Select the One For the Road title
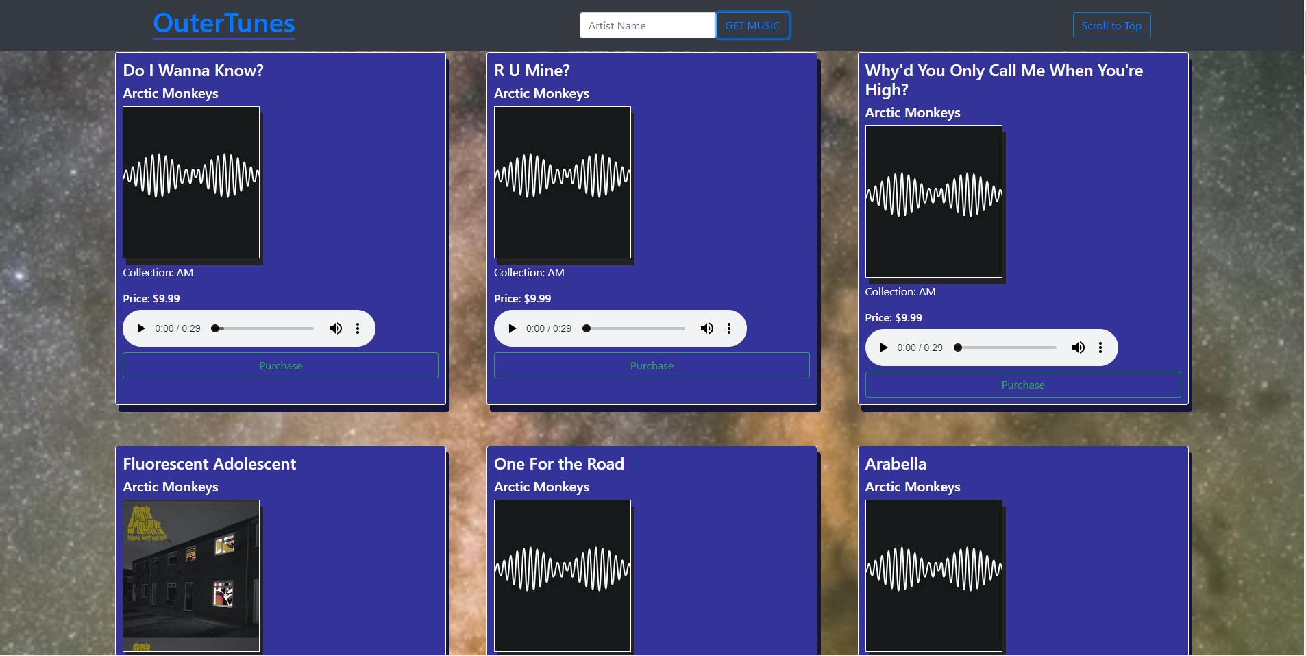The width and height of the screenshot is (1306, 656). [559, 464]
